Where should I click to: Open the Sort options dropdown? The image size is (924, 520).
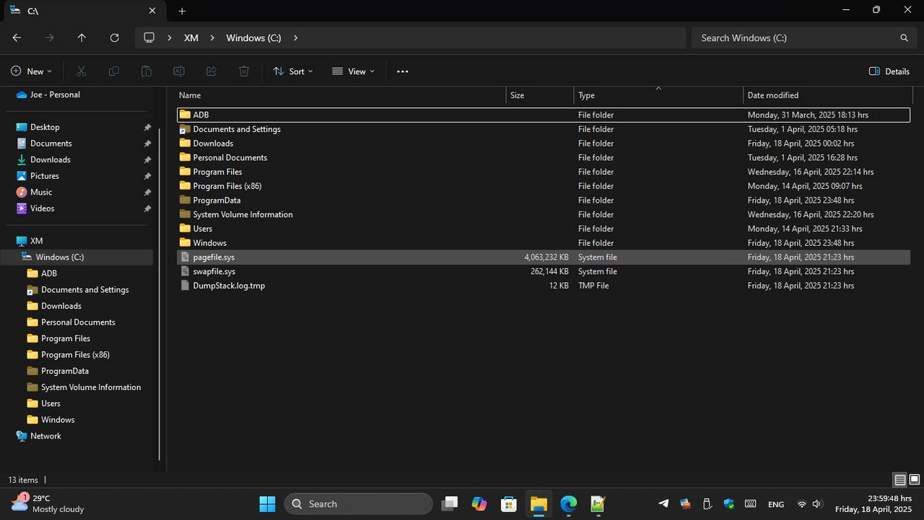click(293, 71)
